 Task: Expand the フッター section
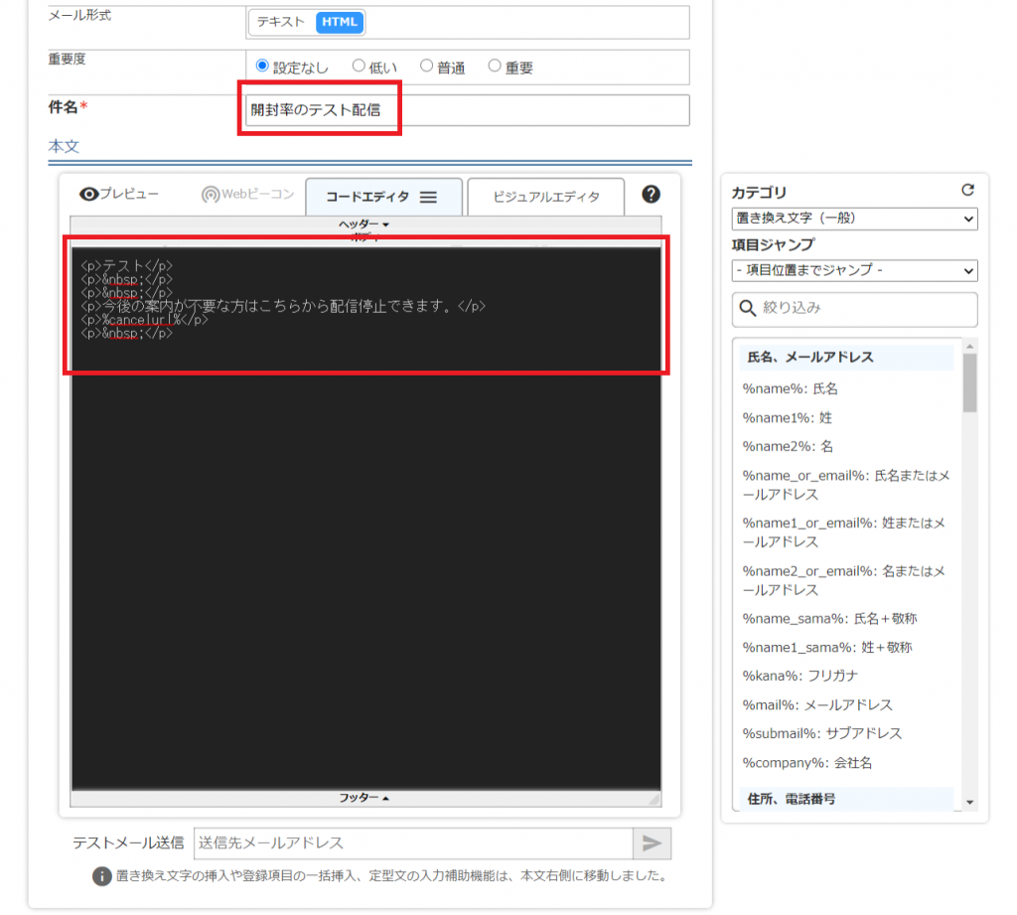coord(363,798)
